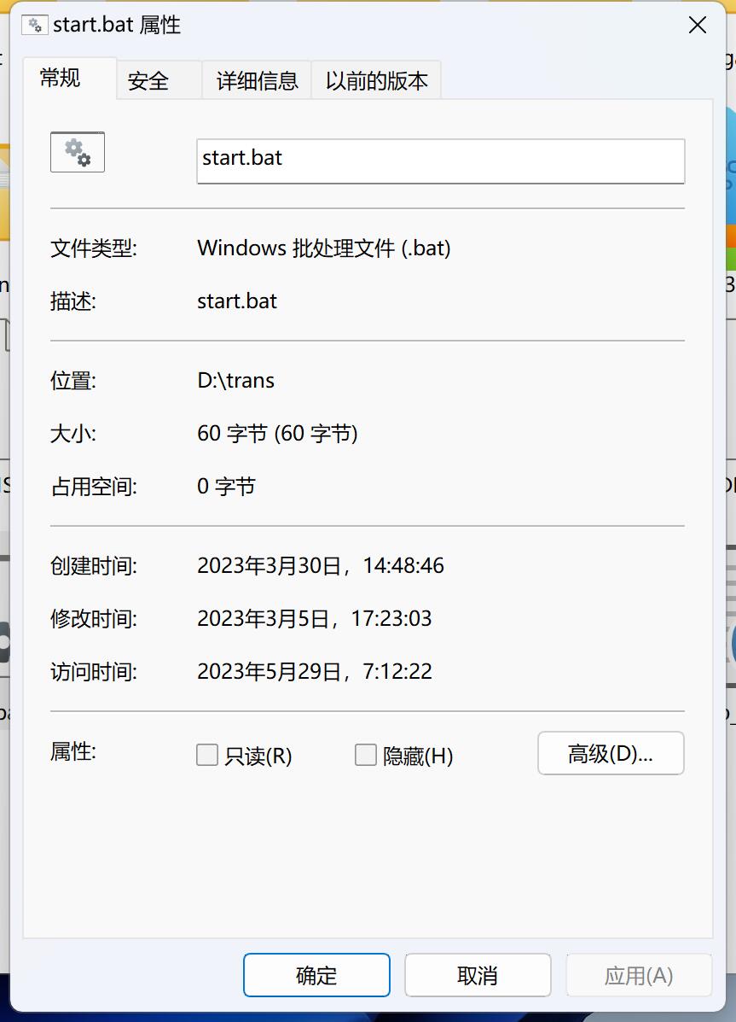Viewport: 736px width, 1022px height.
Task: Click inside the start.bat filename field
Action: pyautogui.click(x=441, y=161)
